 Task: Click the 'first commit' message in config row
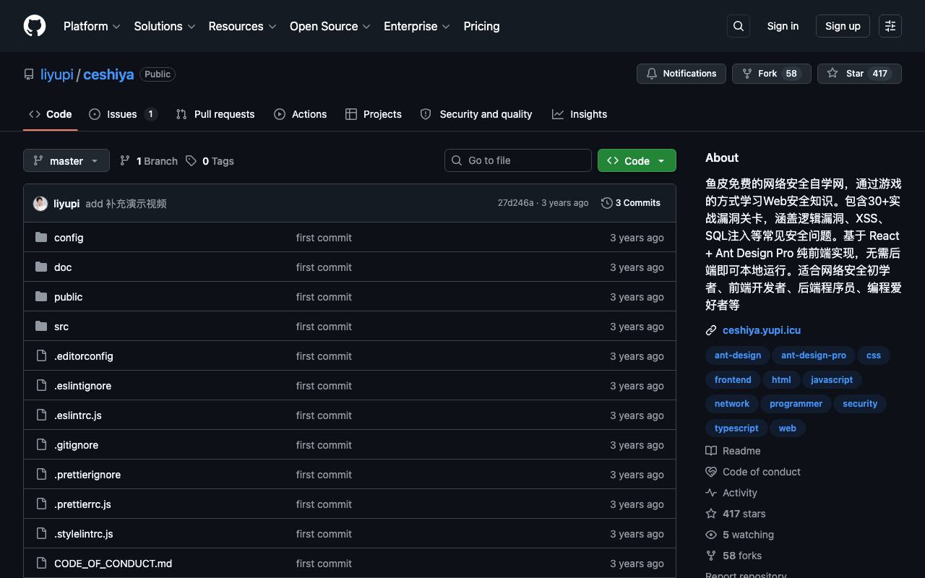click(x=324, y=238)
